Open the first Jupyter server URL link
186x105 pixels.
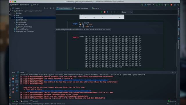pyautogui.click(x=76, y=80)
